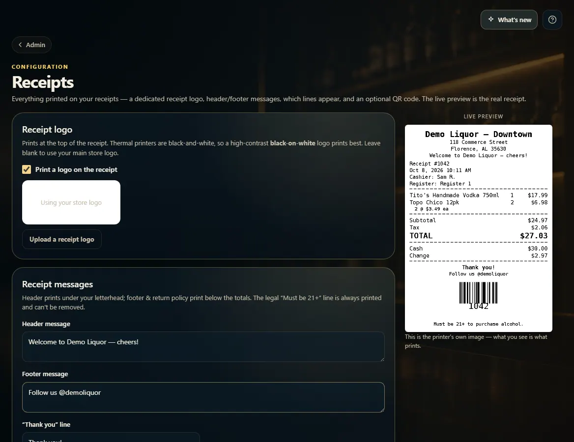Click the CONFIGURATION label
The height and width of the screenshot is (442, 574).
point(40,67)
